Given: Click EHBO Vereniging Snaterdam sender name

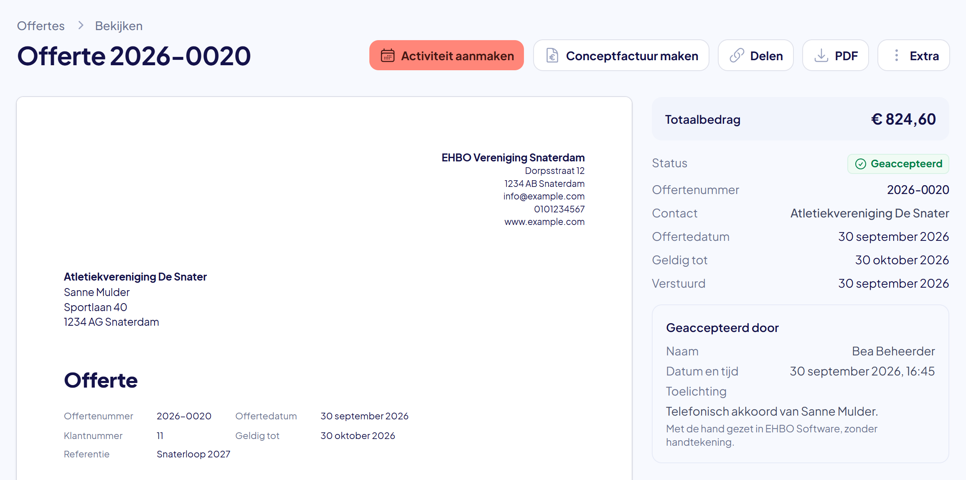Looking at the screenshot, I should pyautogui.click(x=513, y=158).
